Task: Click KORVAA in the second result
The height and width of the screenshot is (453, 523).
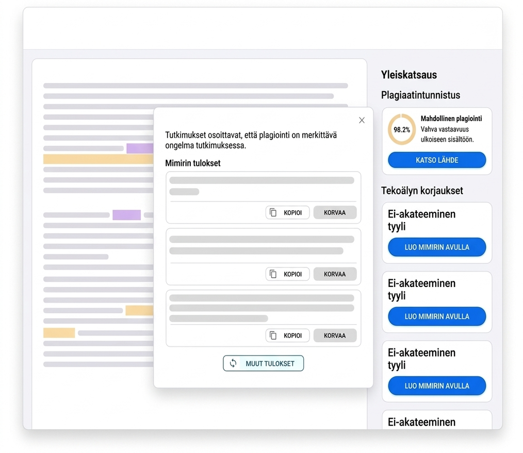Action: (335, 274)
